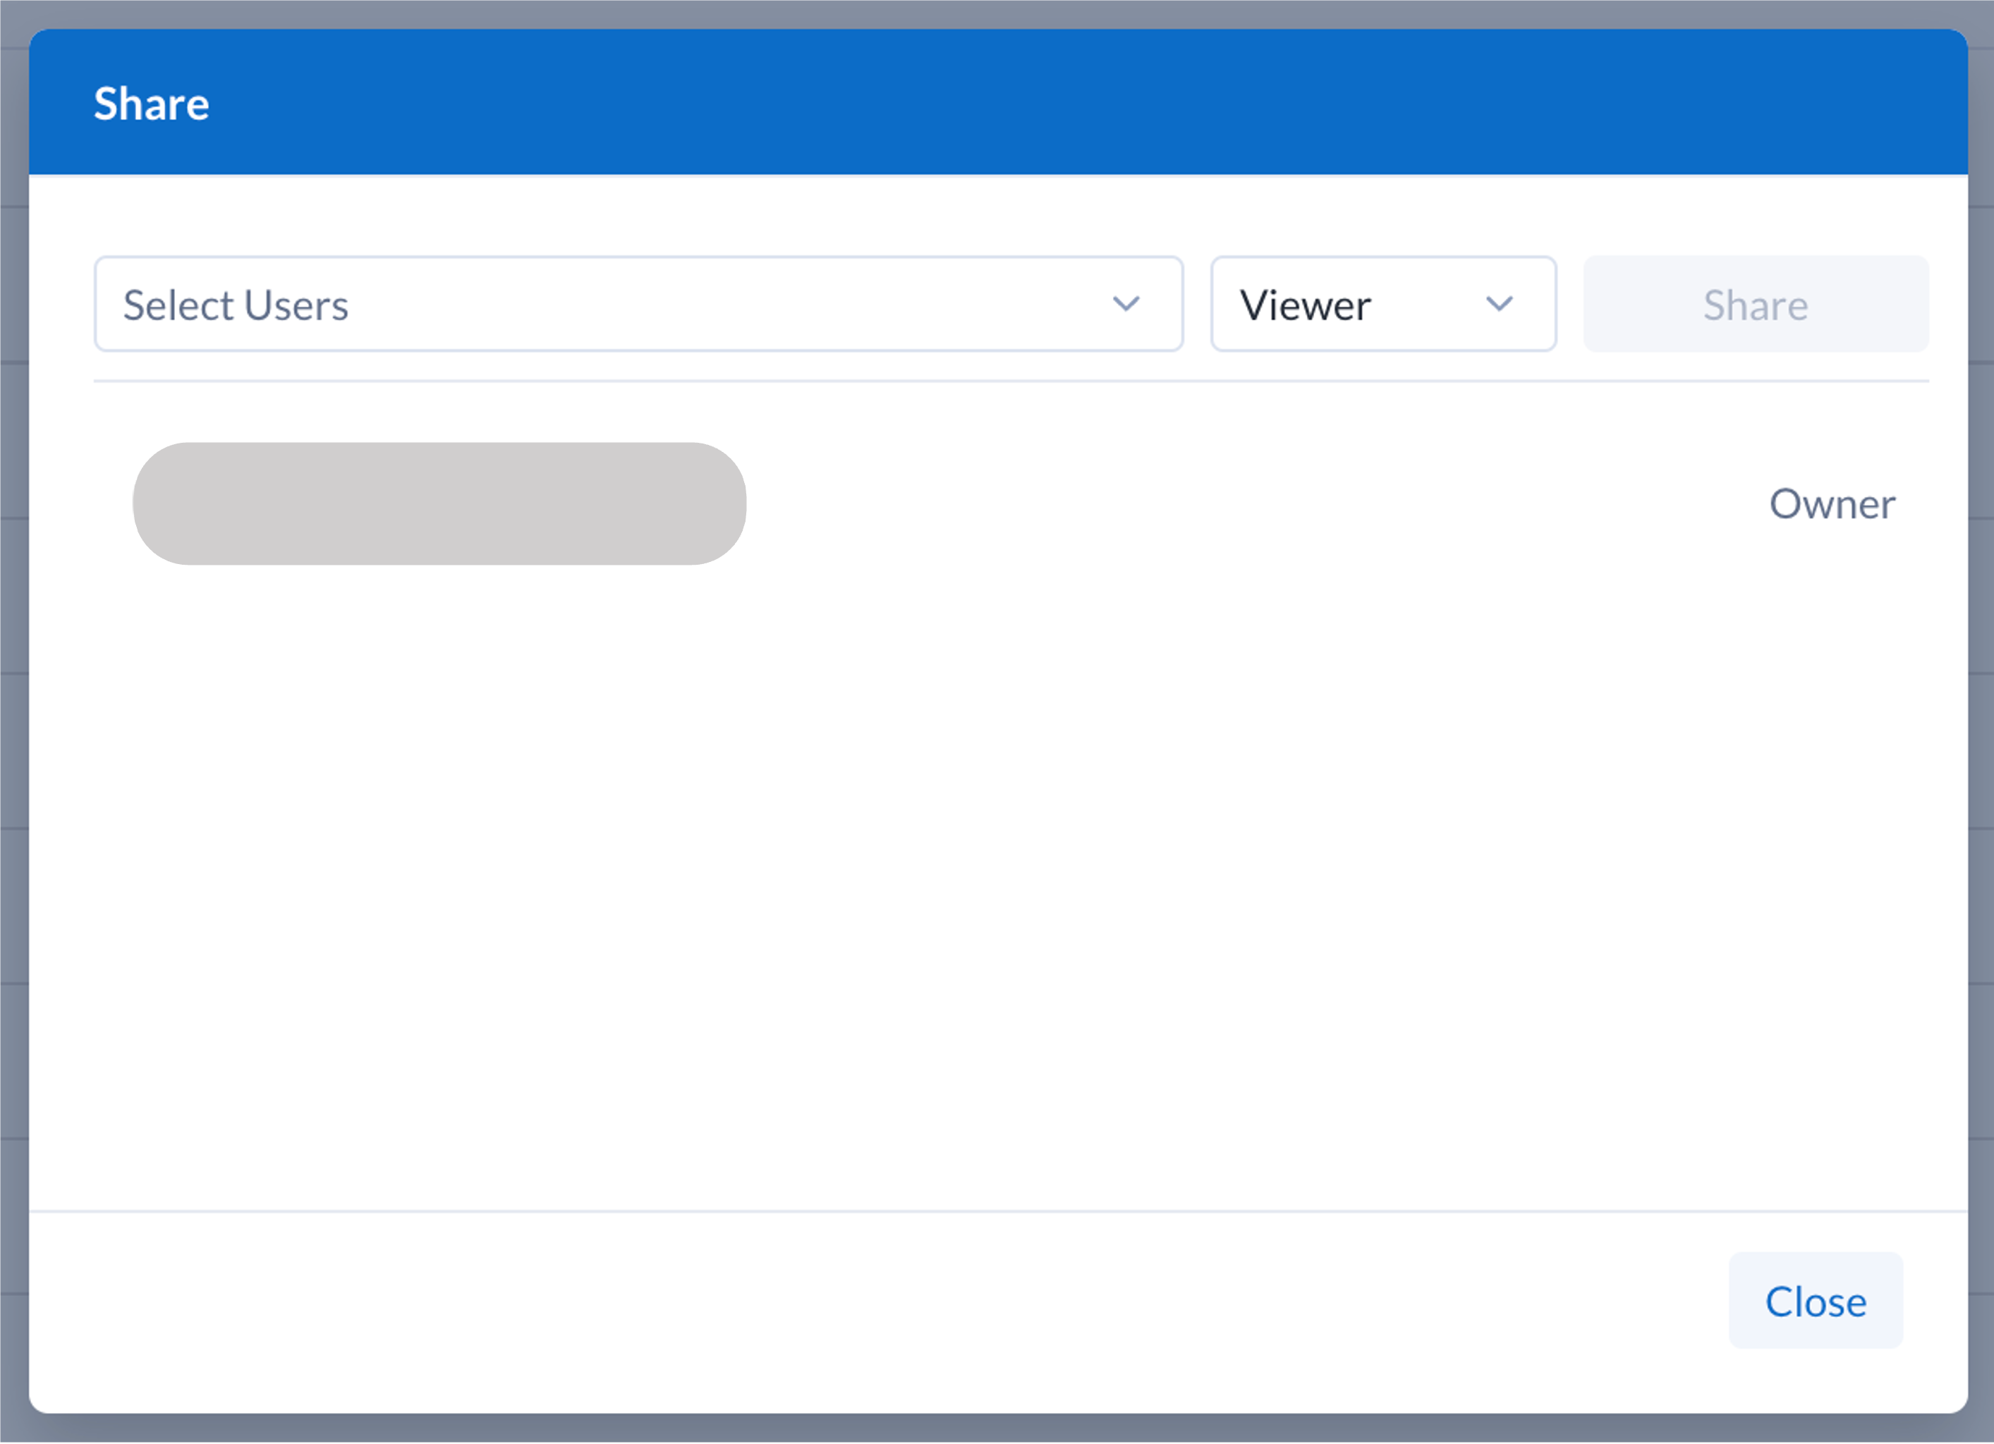Image resolution: width=1994 pixels, height=1444 pixels.
Task: Click the Share dialog title
Action: [151, 104]
